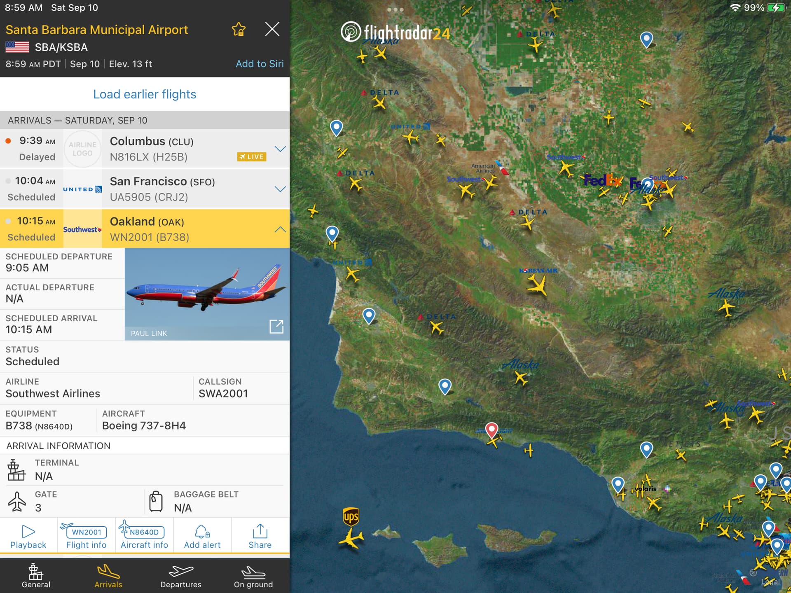Add airport to favorites with star icon
791x593 pixels.
click(239, 29)
